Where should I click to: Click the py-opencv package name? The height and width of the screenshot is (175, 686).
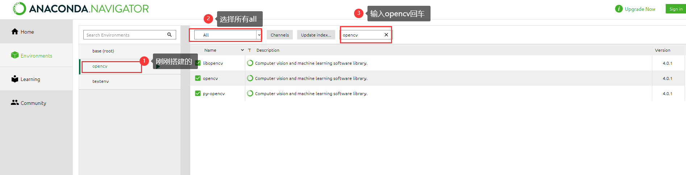(214, 94)
